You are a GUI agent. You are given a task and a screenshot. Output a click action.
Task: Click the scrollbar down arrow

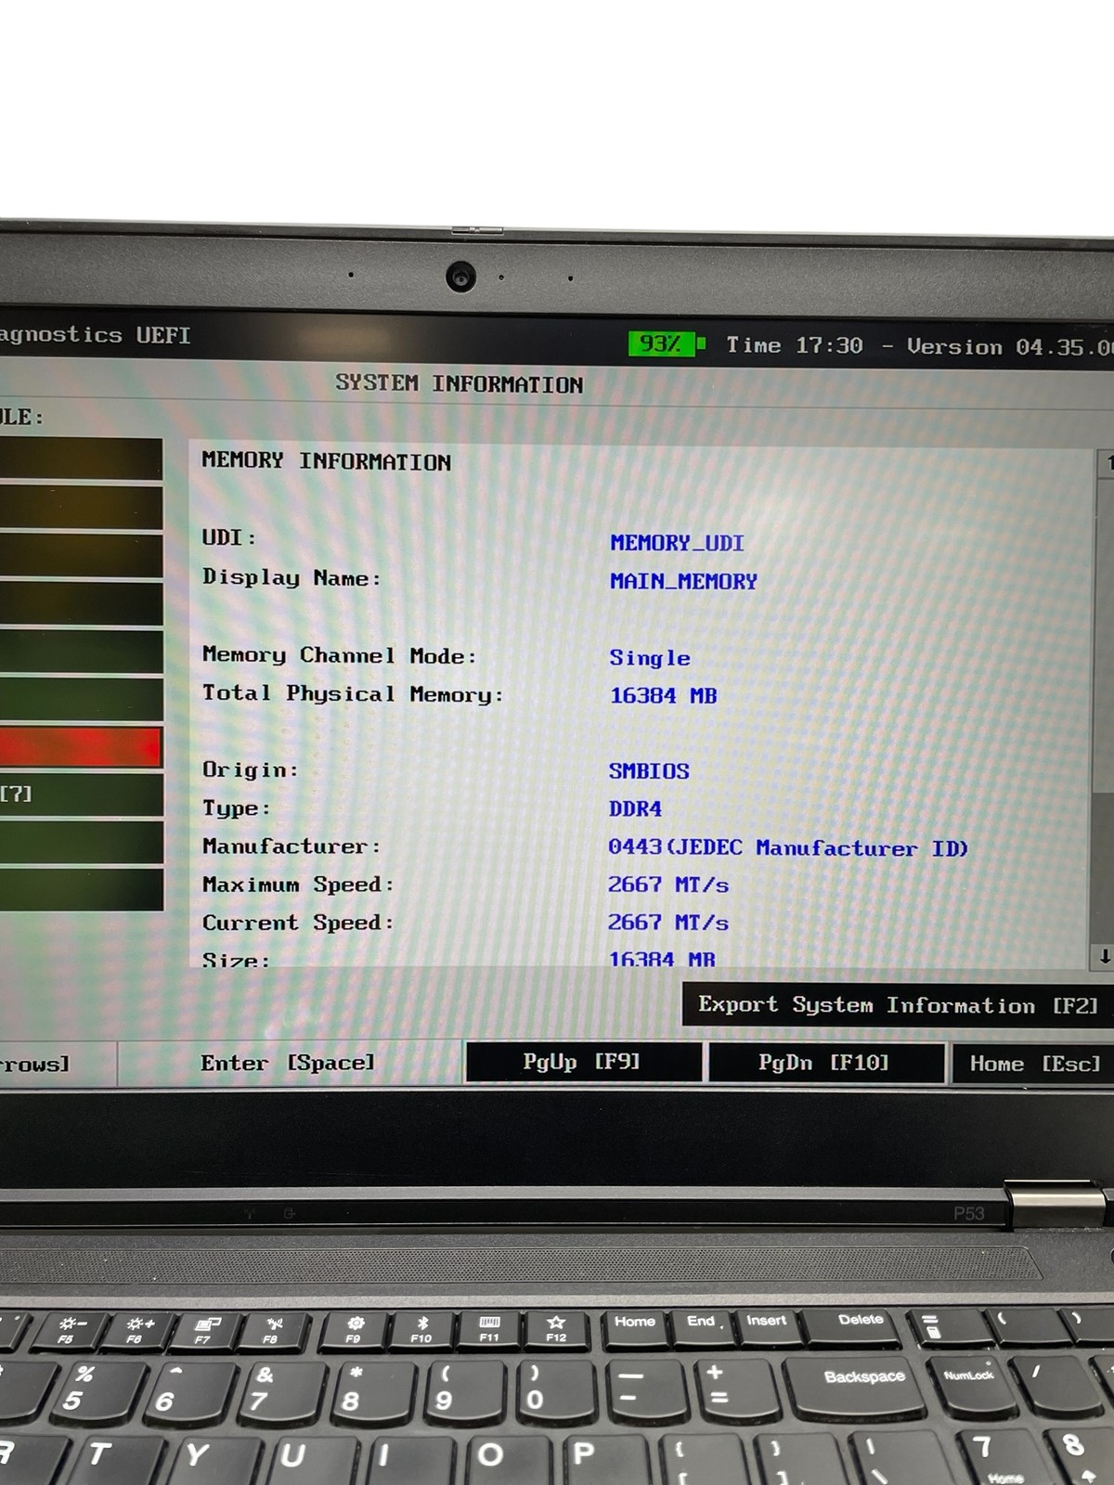pos(1105,955)
